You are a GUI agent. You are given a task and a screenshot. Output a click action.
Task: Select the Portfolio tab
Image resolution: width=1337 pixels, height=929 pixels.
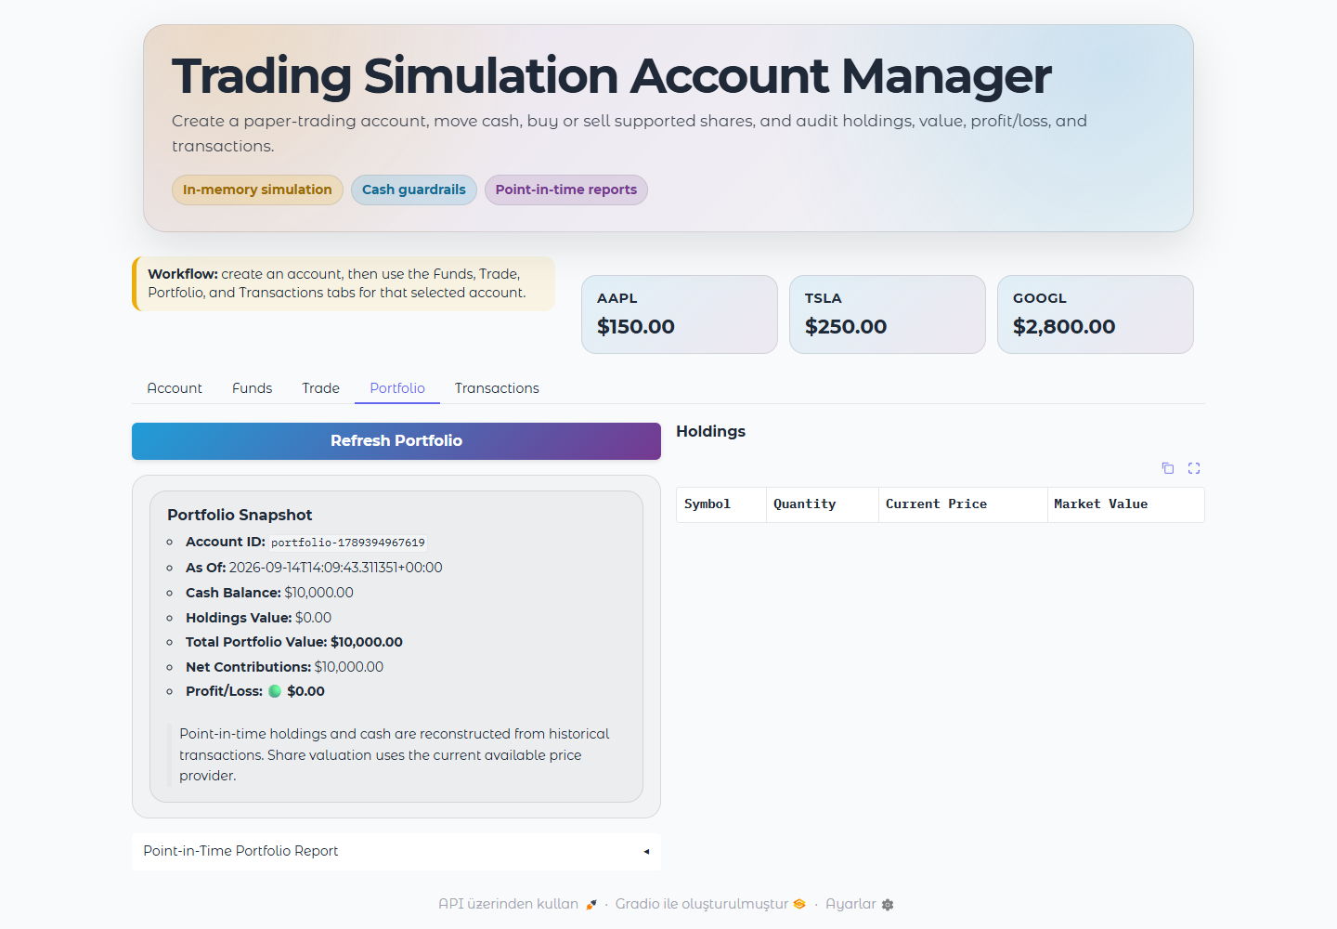(x=397, y=388)
